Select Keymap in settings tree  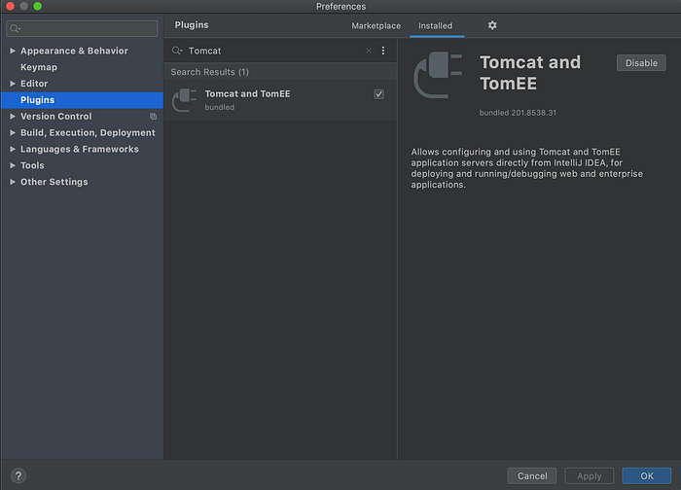tap(39, 67)
